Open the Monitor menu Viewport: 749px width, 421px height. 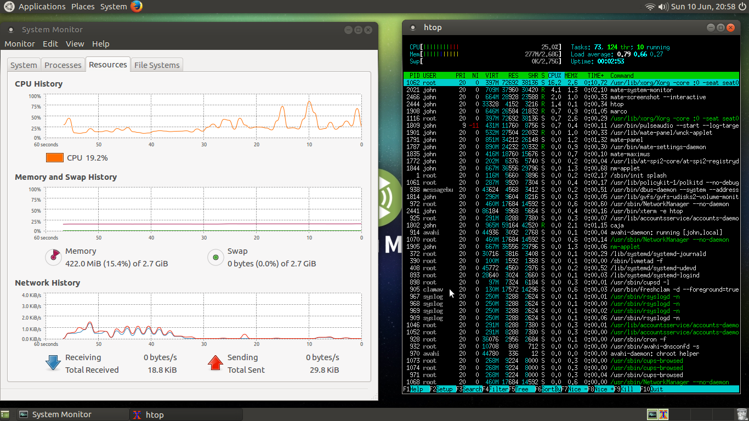click(x=20, y=44)
